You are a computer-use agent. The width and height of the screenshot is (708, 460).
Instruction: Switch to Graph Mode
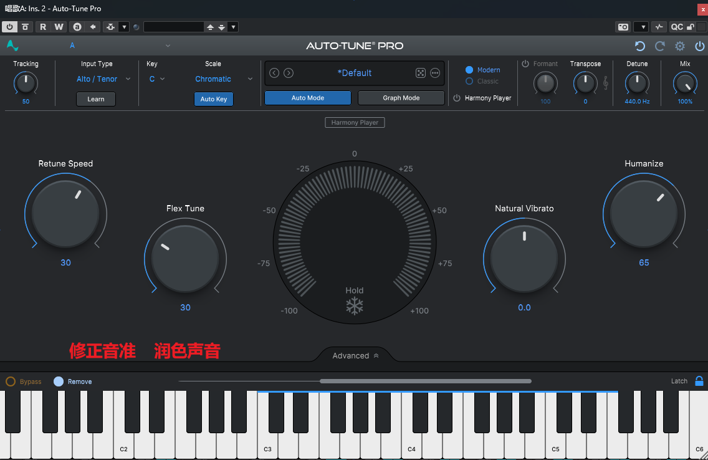(x=401, y=98)
